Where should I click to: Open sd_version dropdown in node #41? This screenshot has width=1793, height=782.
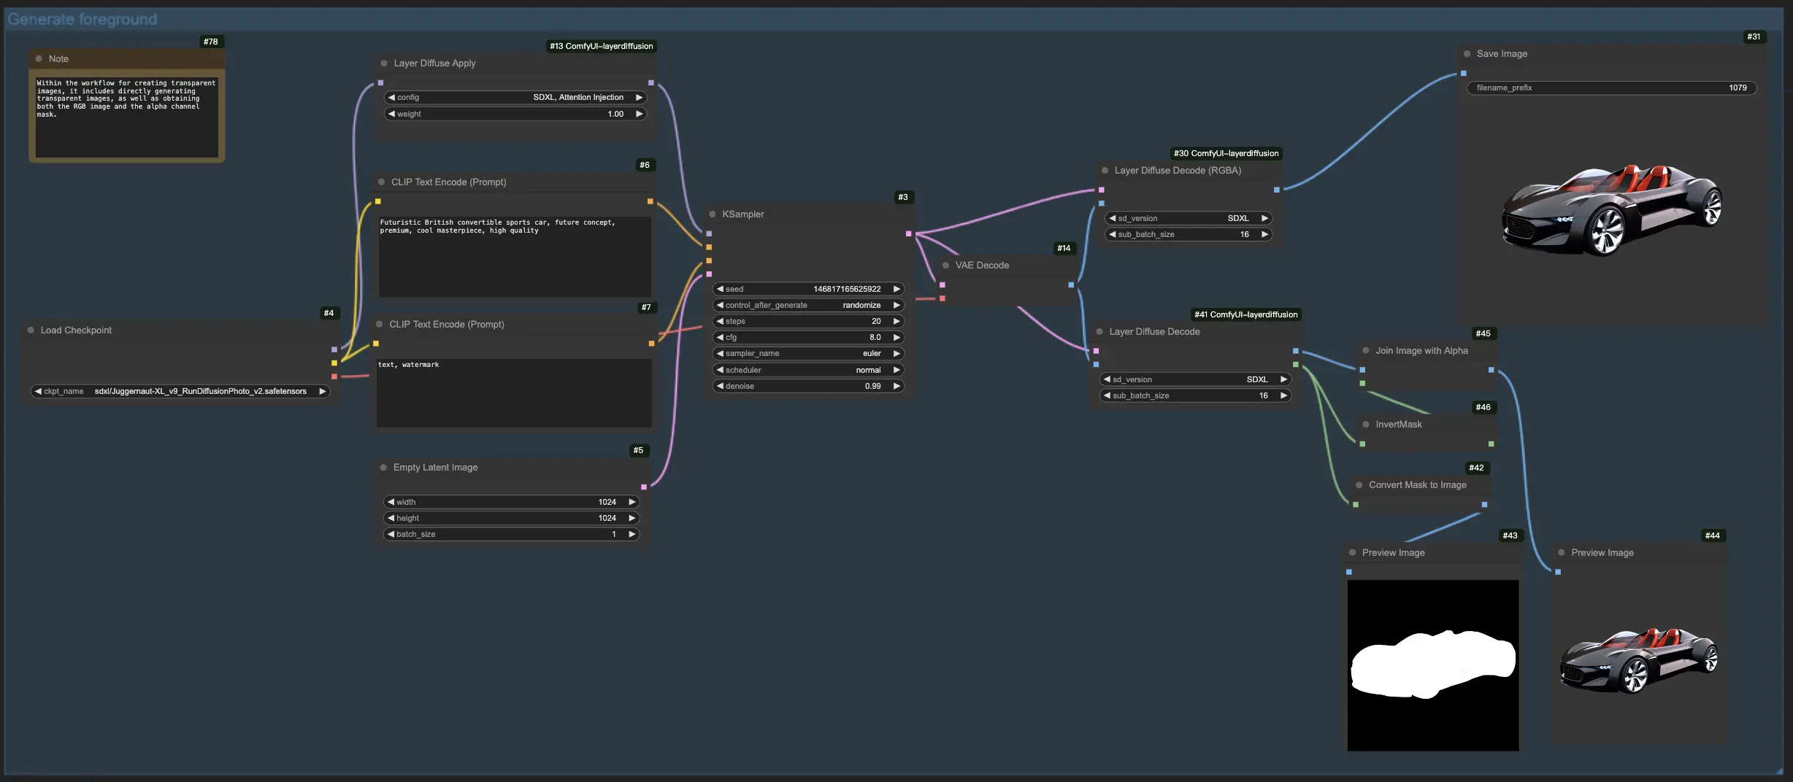[1195, 379]
